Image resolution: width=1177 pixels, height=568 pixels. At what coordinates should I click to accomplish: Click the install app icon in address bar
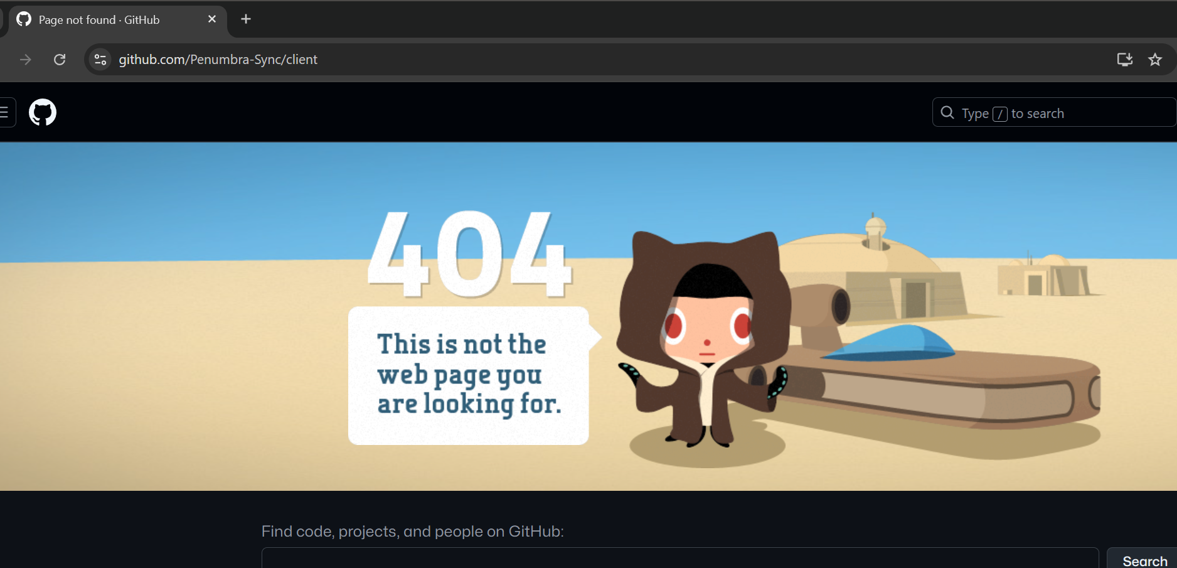click(1125, 60)
